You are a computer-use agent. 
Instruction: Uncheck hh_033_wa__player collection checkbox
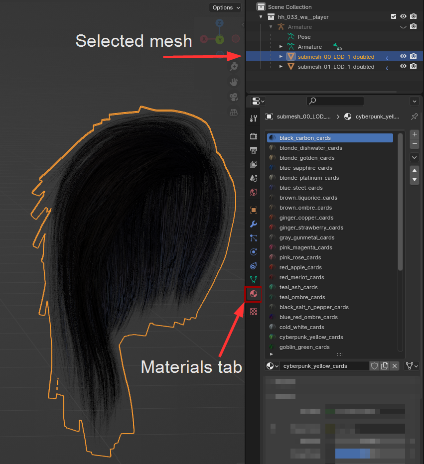click(x=394, y=17)
